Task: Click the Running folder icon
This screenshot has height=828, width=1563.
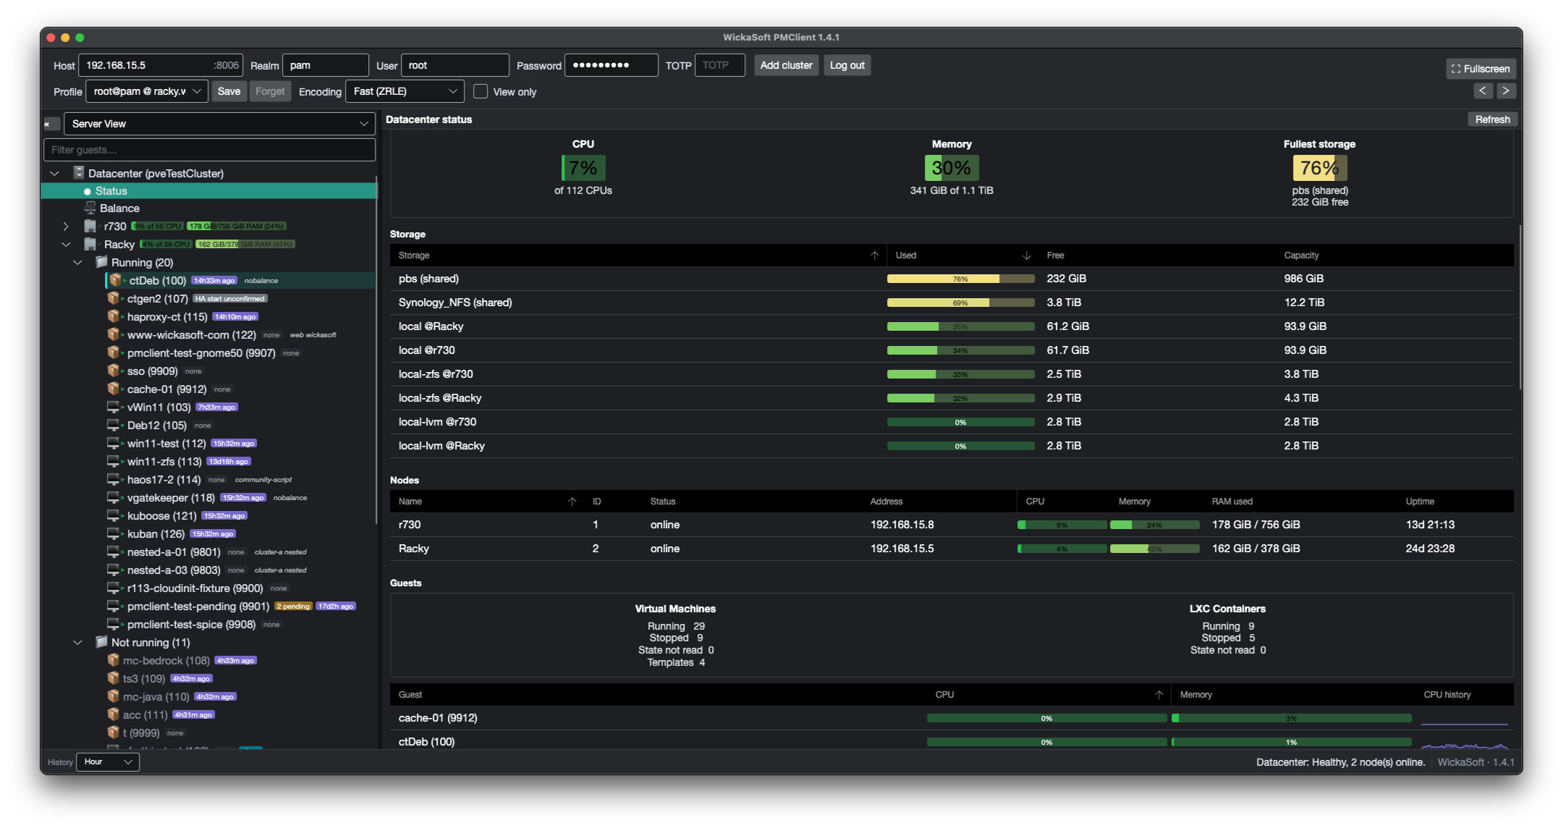Action: click(x=102, y=262)
